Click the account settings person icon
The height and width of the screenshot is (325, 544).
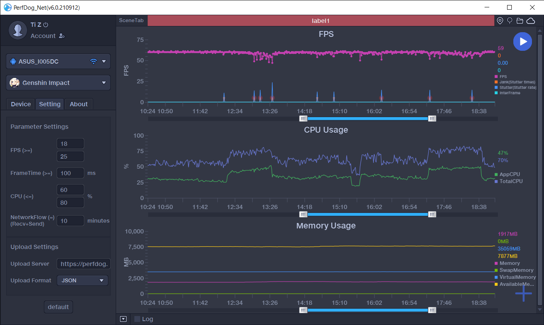coord(61,36)
